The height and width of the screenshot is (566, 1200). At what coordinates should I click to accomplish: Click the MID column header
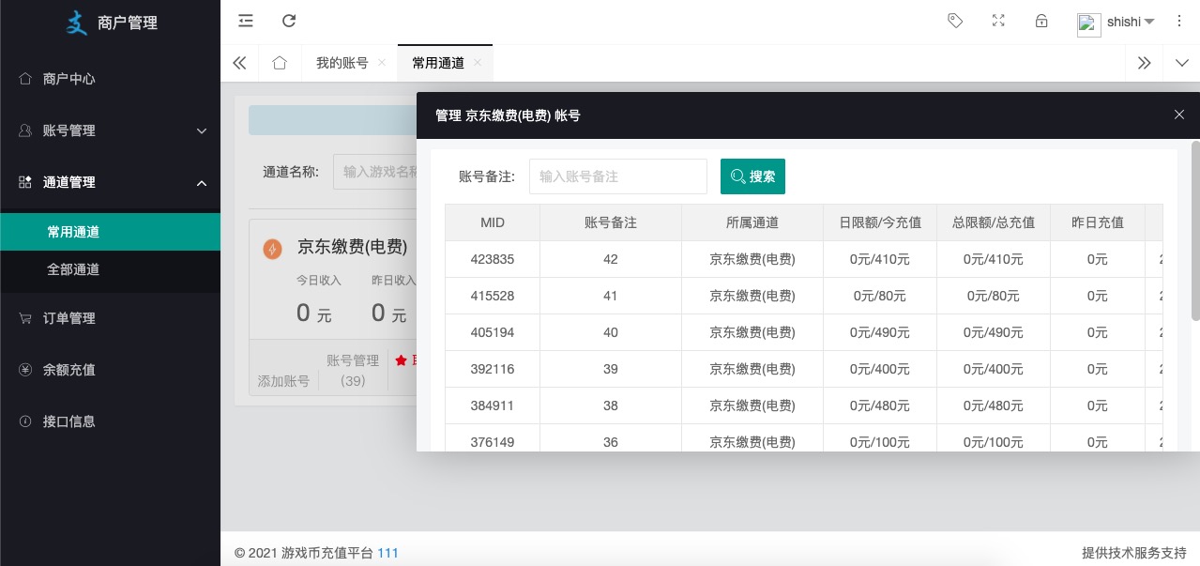coord(493,222)
